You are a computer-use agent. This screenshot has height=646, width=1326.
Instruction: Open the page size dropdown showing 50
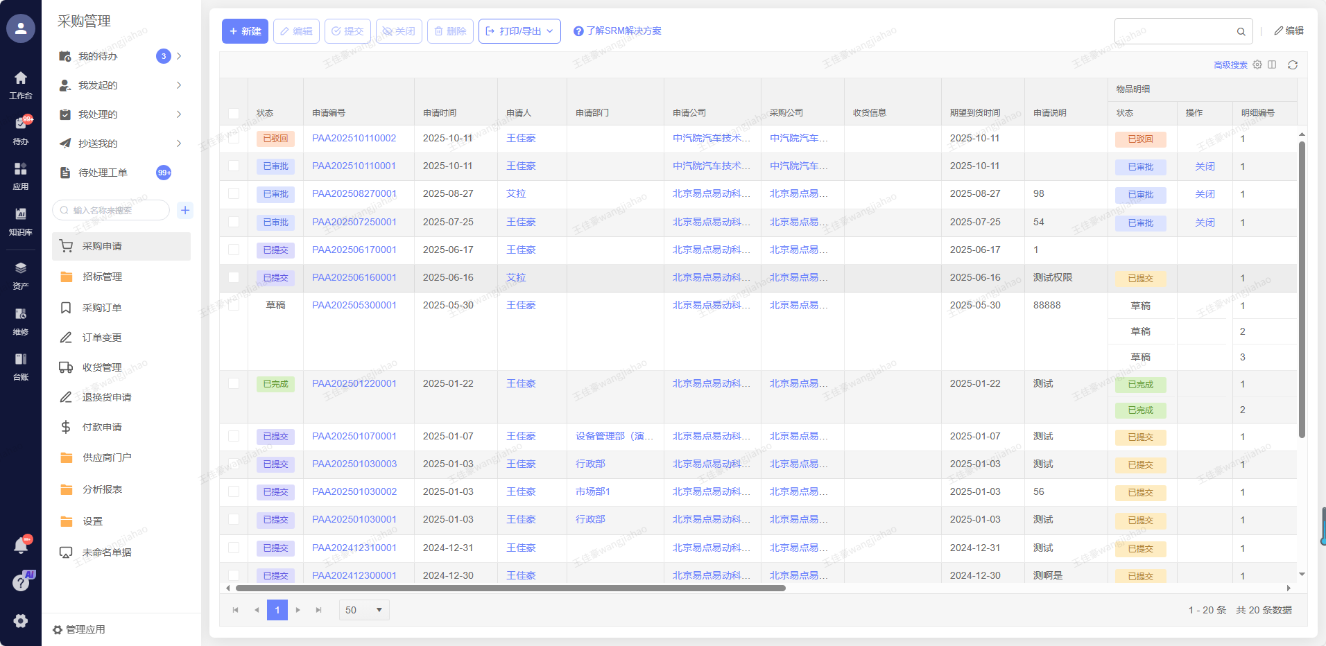click(364, 610)
